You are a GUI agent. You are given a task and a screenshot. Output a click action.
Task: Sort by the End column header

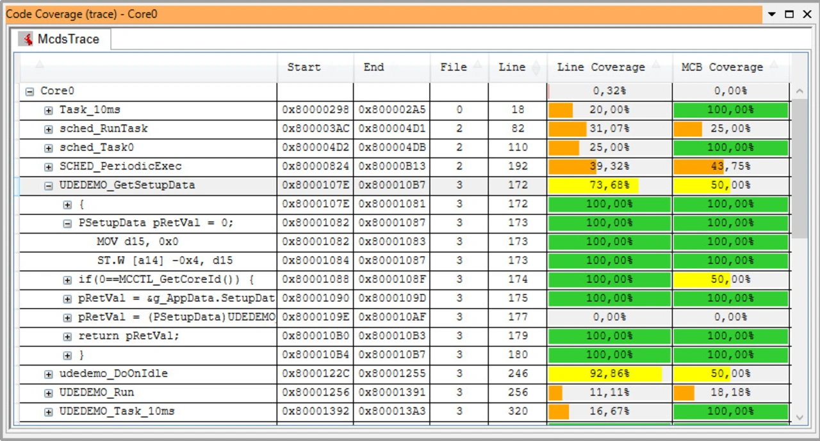tap(373, 67)
